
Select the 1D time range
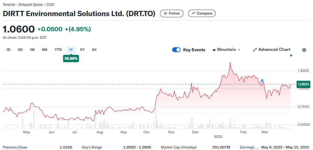tap(9, 50)
